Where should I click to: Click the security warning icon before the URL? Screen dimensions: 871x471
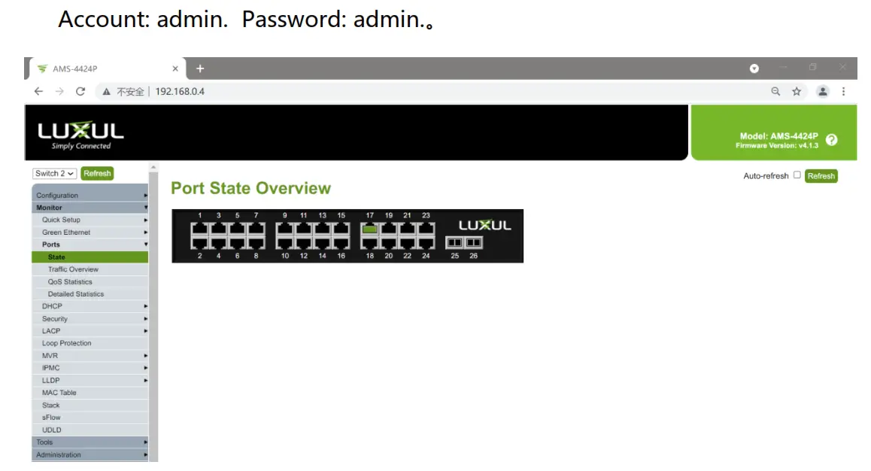(106, 91)
